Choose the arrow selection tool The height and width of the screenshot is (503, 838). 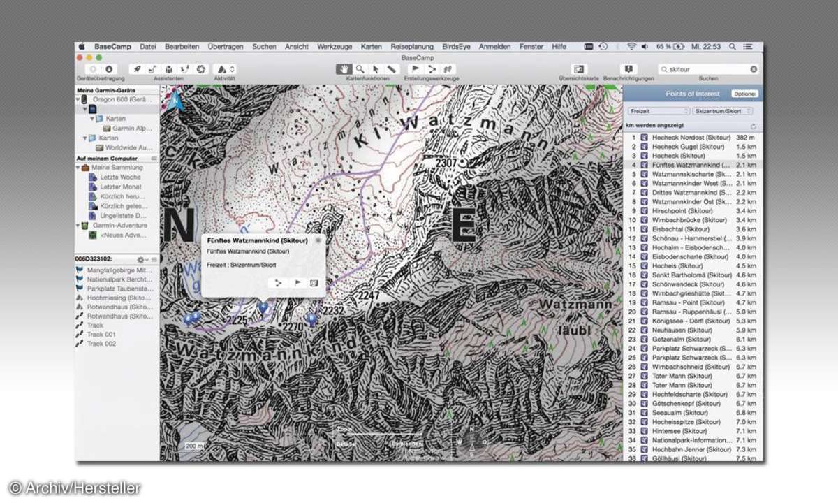point(376,69)
